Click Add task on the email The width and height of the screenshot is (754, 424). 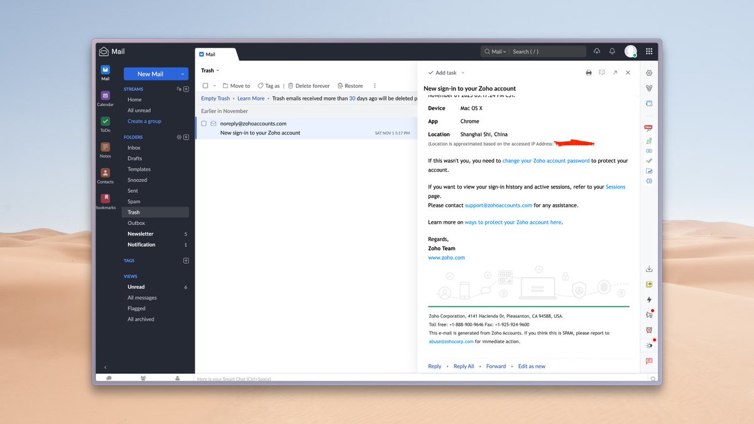(x=442, y=73)
